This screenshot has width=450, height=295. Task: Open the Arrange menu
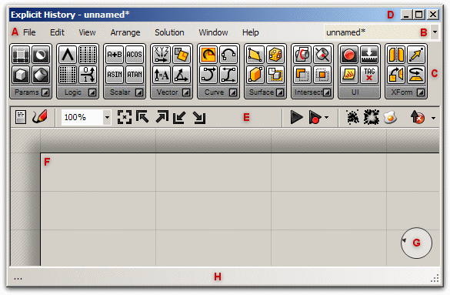click(125, 32)
